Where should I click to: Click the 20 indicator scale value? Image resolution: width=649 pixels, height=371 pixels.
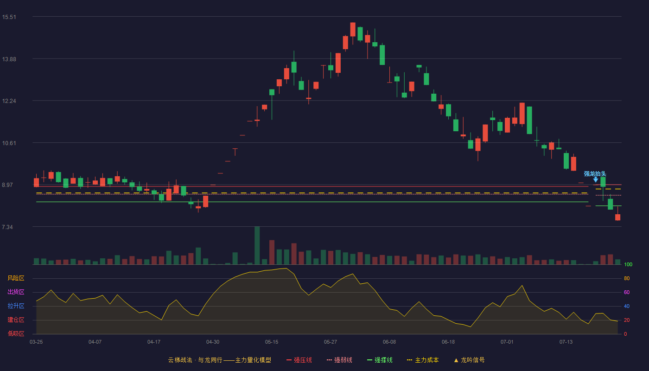[x=627, y=320]
